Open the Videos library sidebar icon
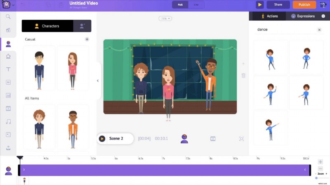 [8, 109]
